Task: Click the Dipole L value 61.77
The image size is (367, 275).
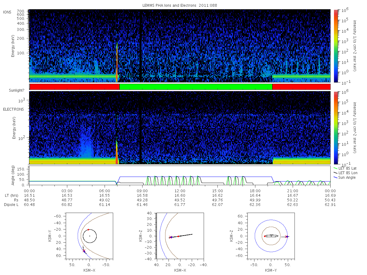Action: pyautogui.click(x=180, y=205)
